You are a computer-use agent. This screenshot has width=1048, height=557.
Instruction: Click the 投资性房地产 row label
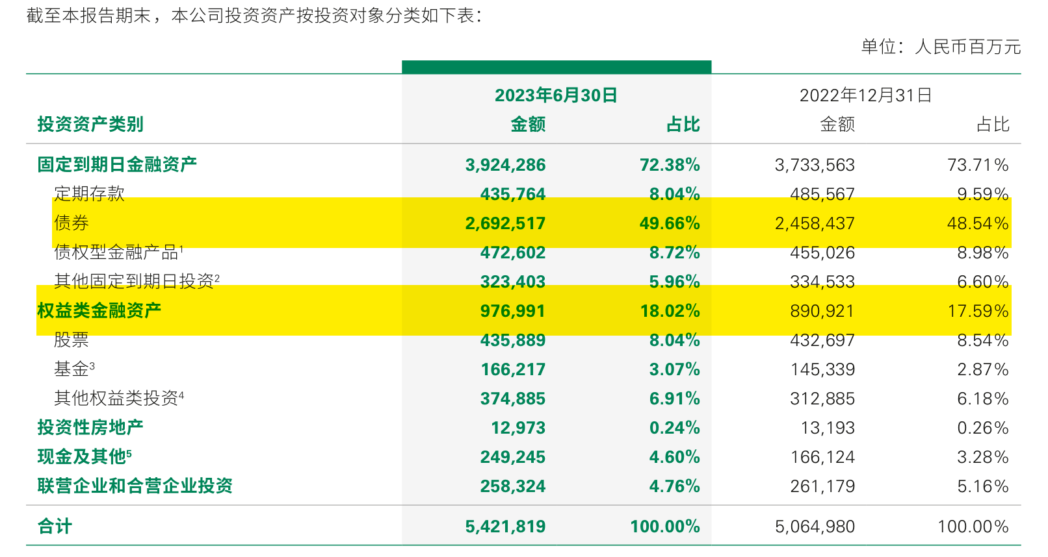[x=90, y=427]
